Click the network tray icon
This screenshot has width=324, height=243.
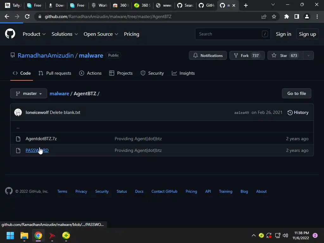click(277, 235)
